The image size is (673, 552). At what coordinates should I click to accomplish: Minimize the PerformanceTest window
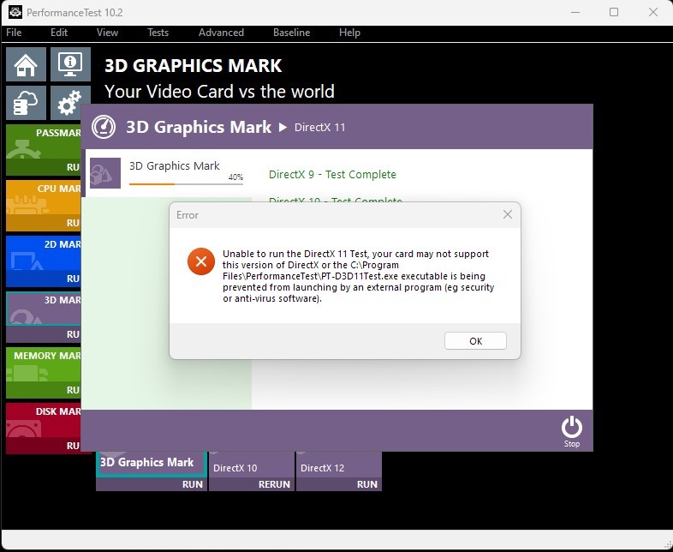click(x=575, y=13)
